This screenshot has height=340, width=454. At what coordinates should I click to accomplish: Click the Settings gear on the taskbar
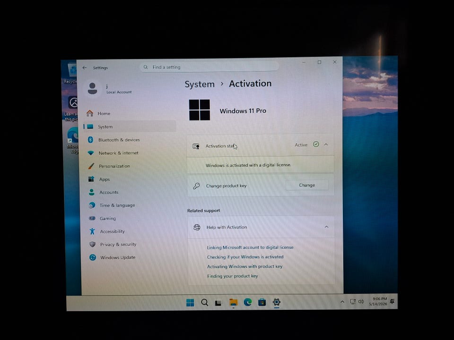tap(277, 302)
